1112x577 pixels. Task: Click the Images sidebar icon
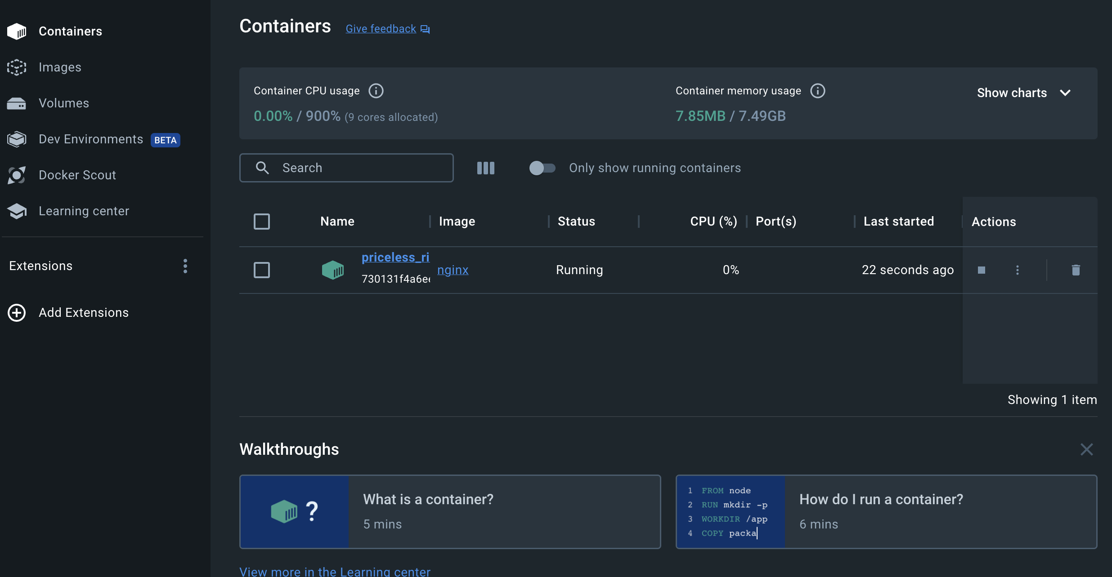coord(17,67)
